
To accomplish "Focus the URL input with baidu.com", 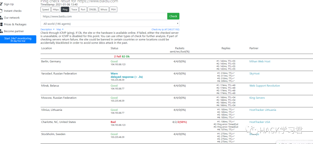I will 104,16.
